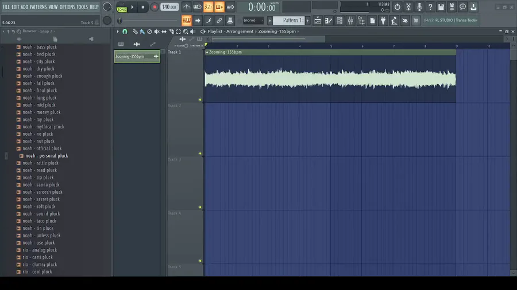Select the Playlist playback speaker tool
Screen dimensions: 517x290
click(x=193, y=32)
